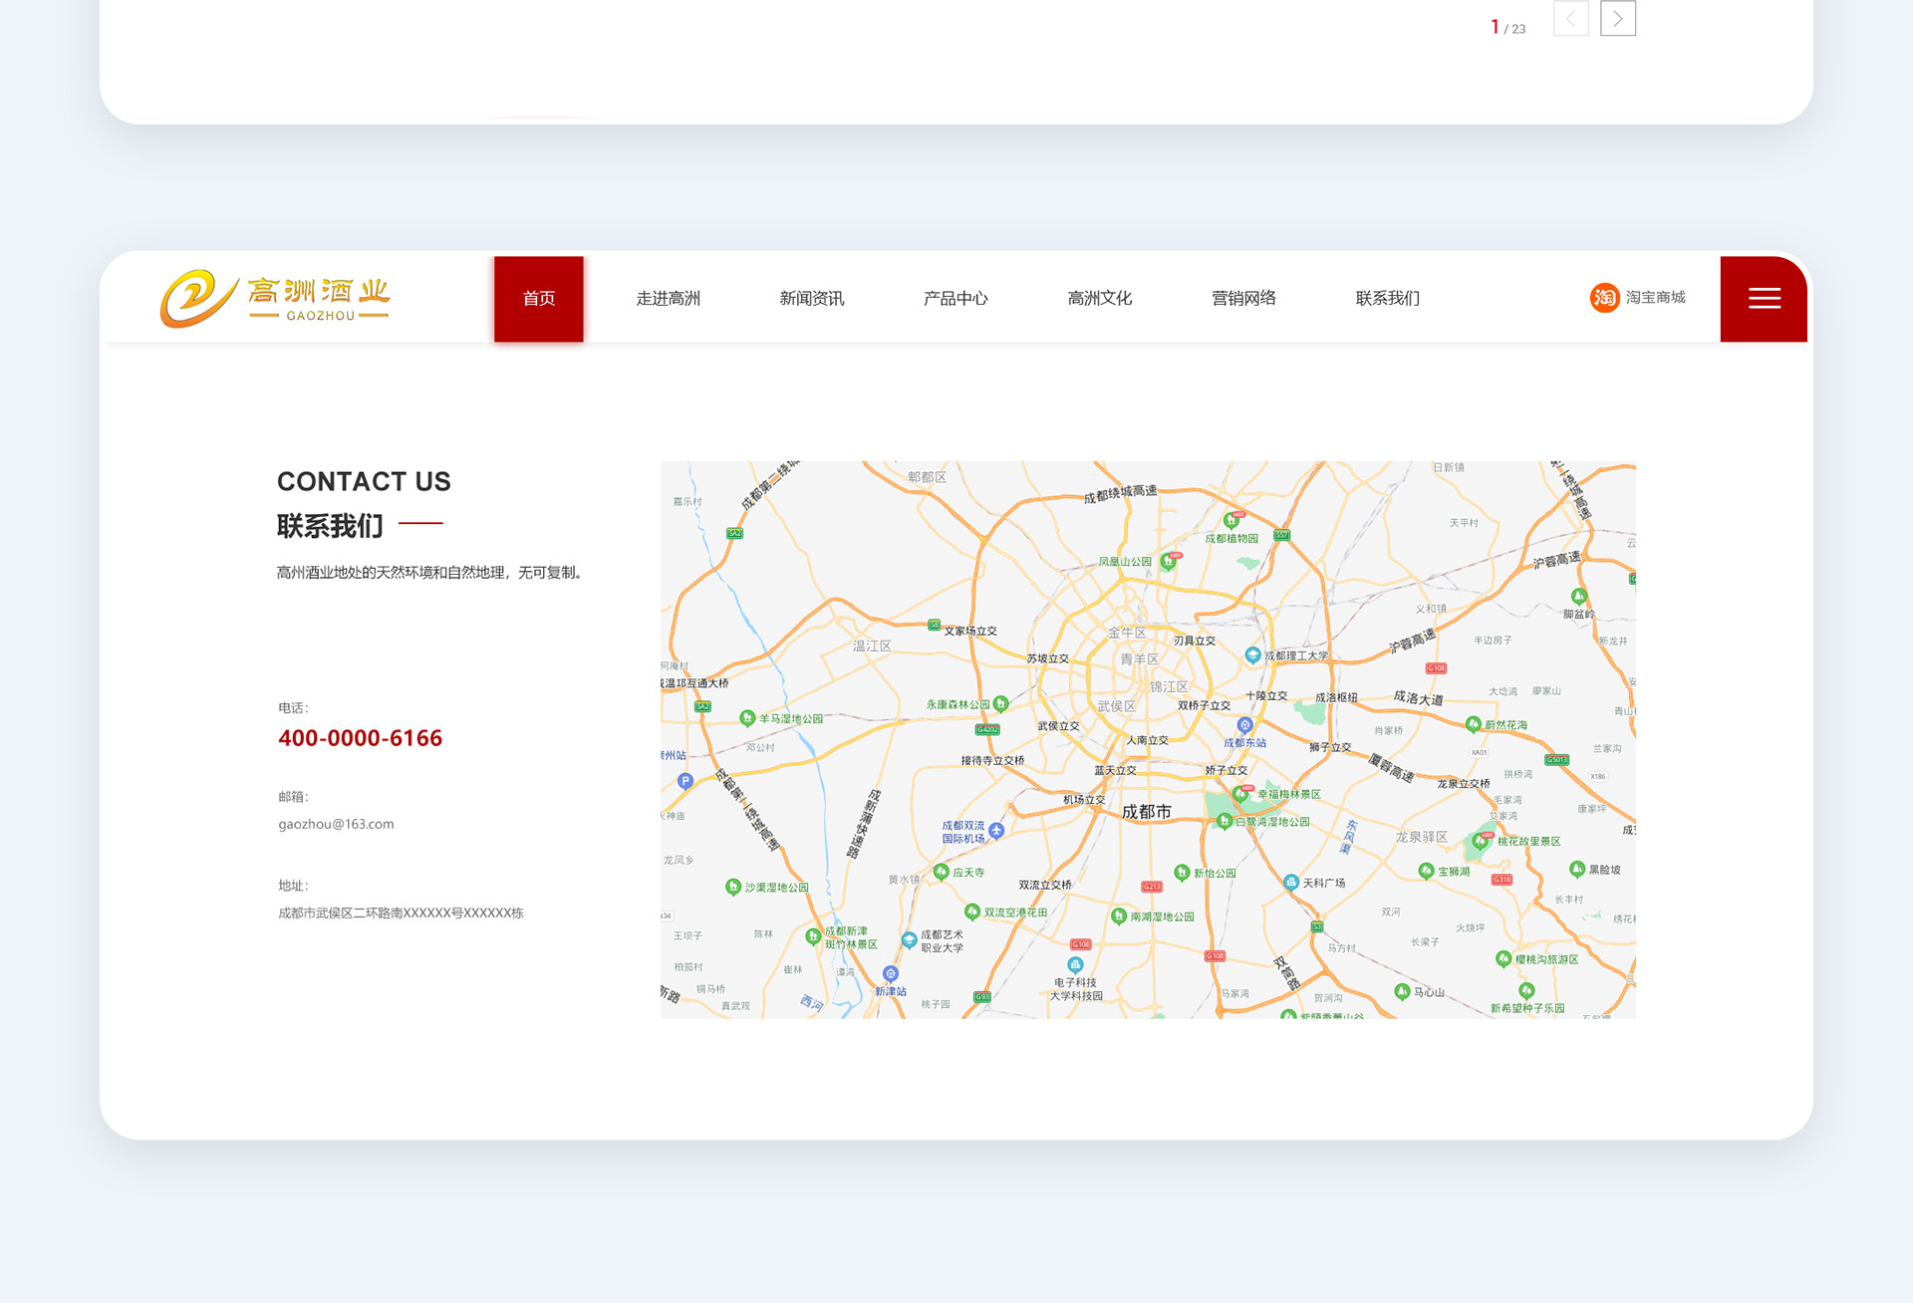Image resolution: width=1913 pixels, height=1303 pixels.
Task: Click the orange Taobao logo icon
Action: 1604,298
